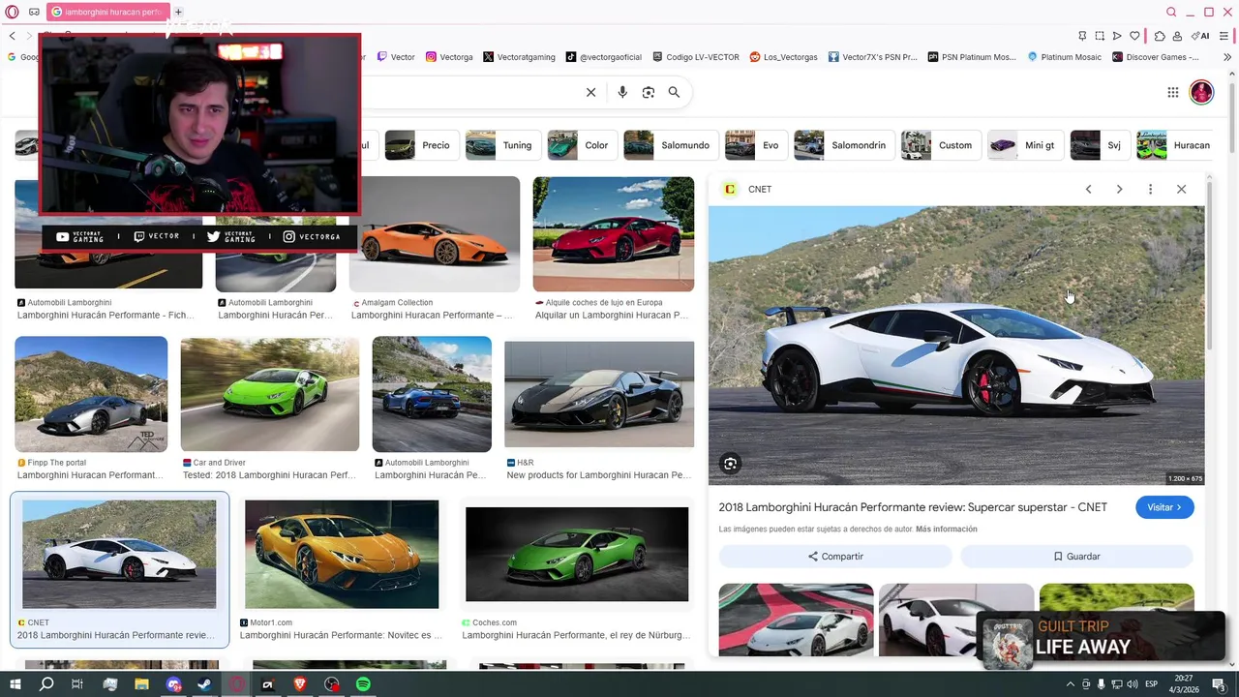Open Spotify from the taskbar

[x=363, y=684]
